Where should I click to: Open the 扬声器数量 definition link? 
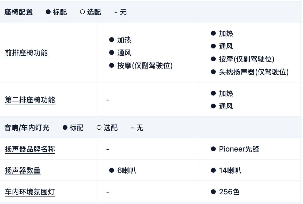[x=23, y=170]
